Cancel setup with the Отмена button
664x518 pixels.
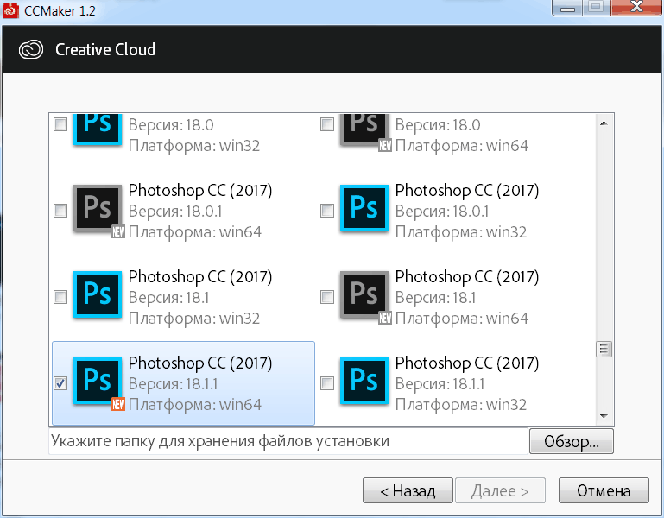click(604, 490)
